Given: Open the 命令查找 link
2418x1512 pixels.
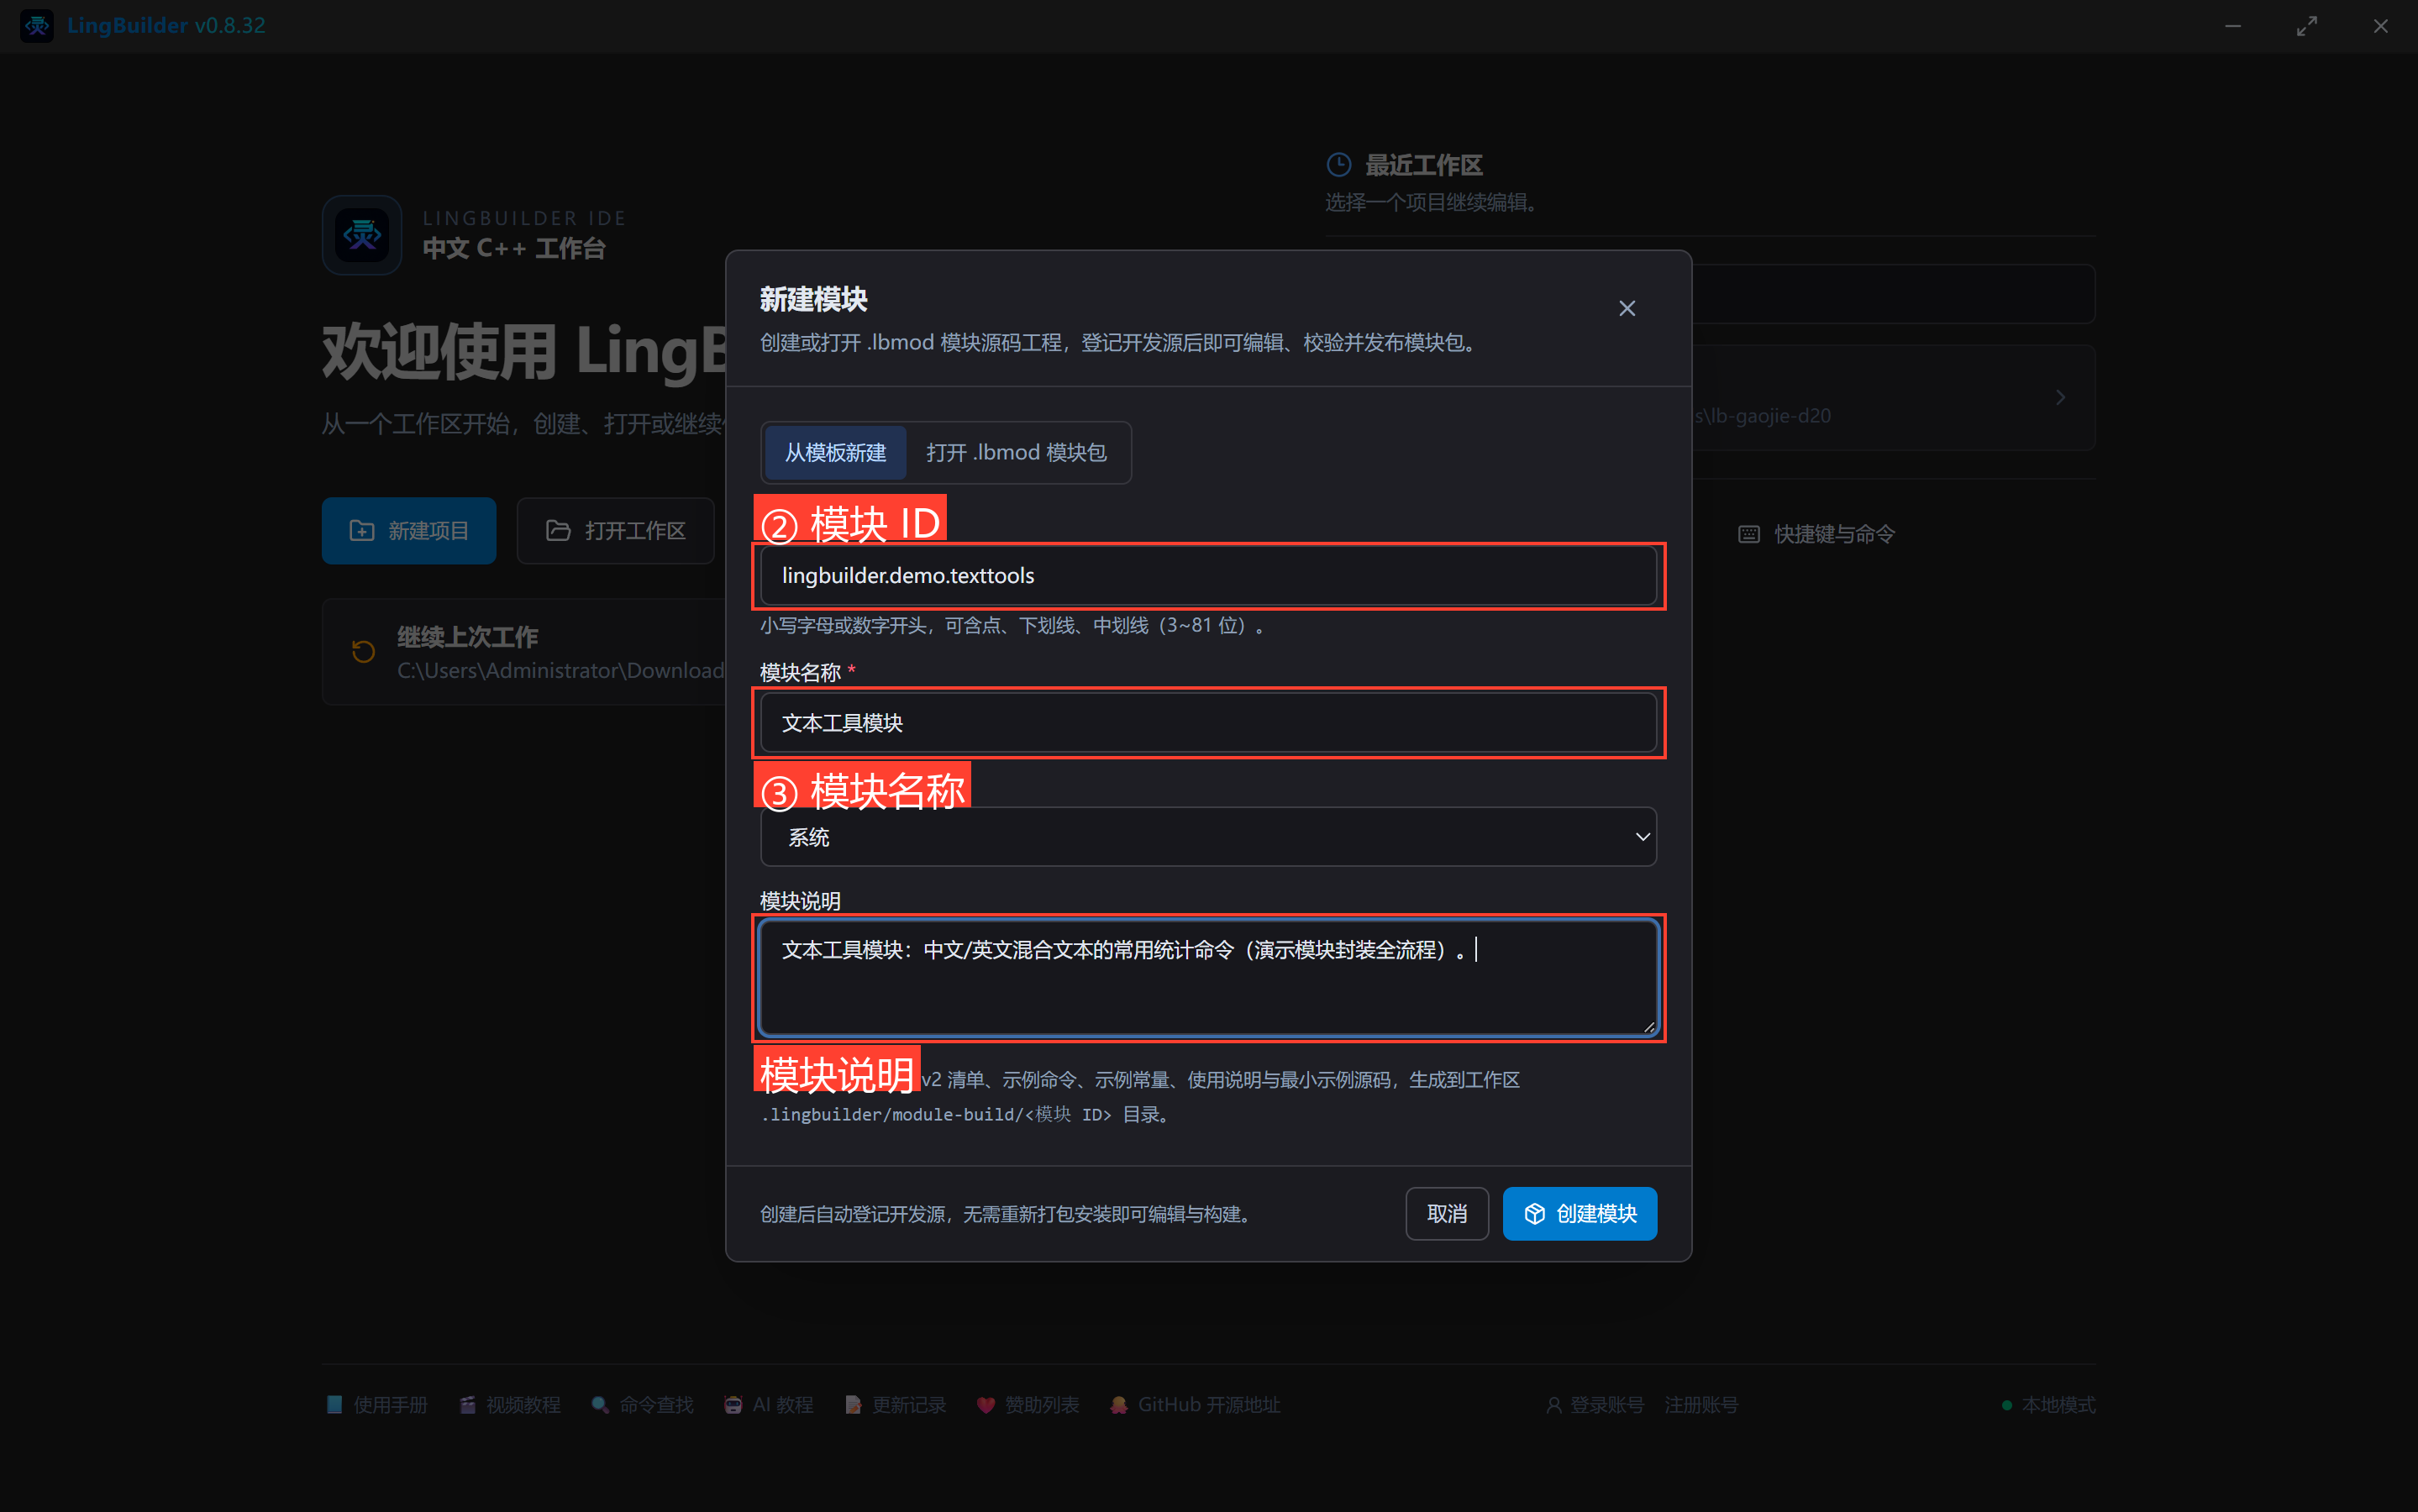Looking at the screenshot, I should tap(642, 1404).
